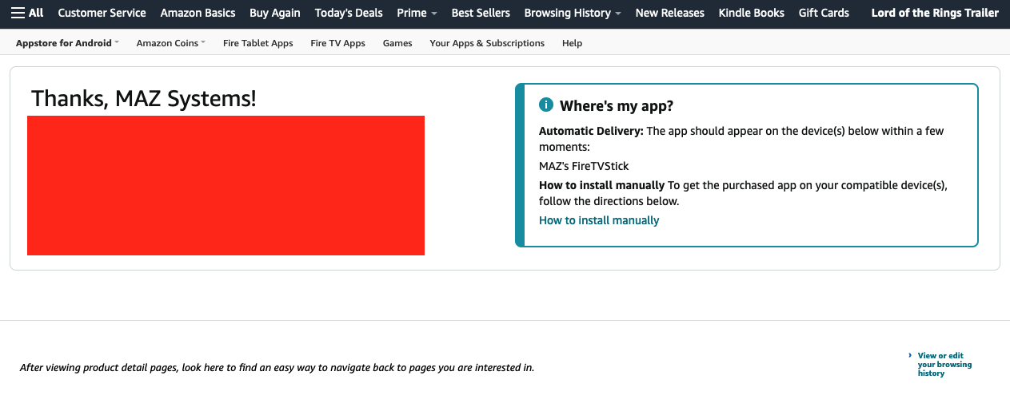The image size is (1010, 407).
Task: Open the All hamburger menu
Action: pos(27,13)
